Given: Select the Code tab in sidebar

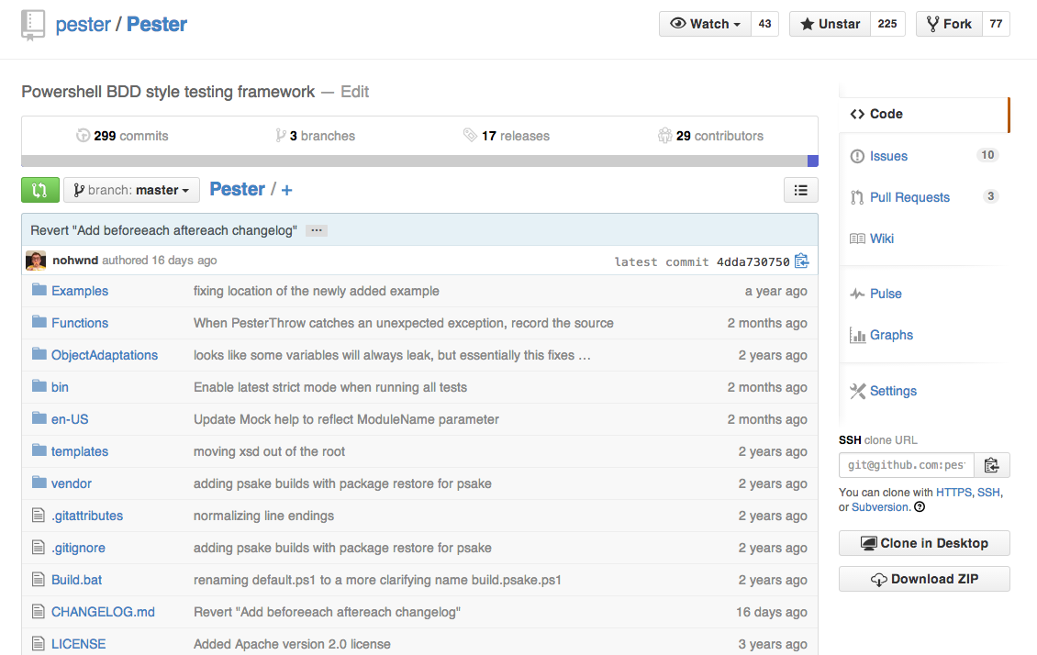Looking at the screenshot, I should point(924,115).
